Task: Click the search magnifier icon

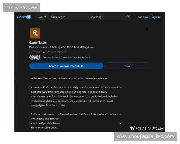Action: [128, 17]
